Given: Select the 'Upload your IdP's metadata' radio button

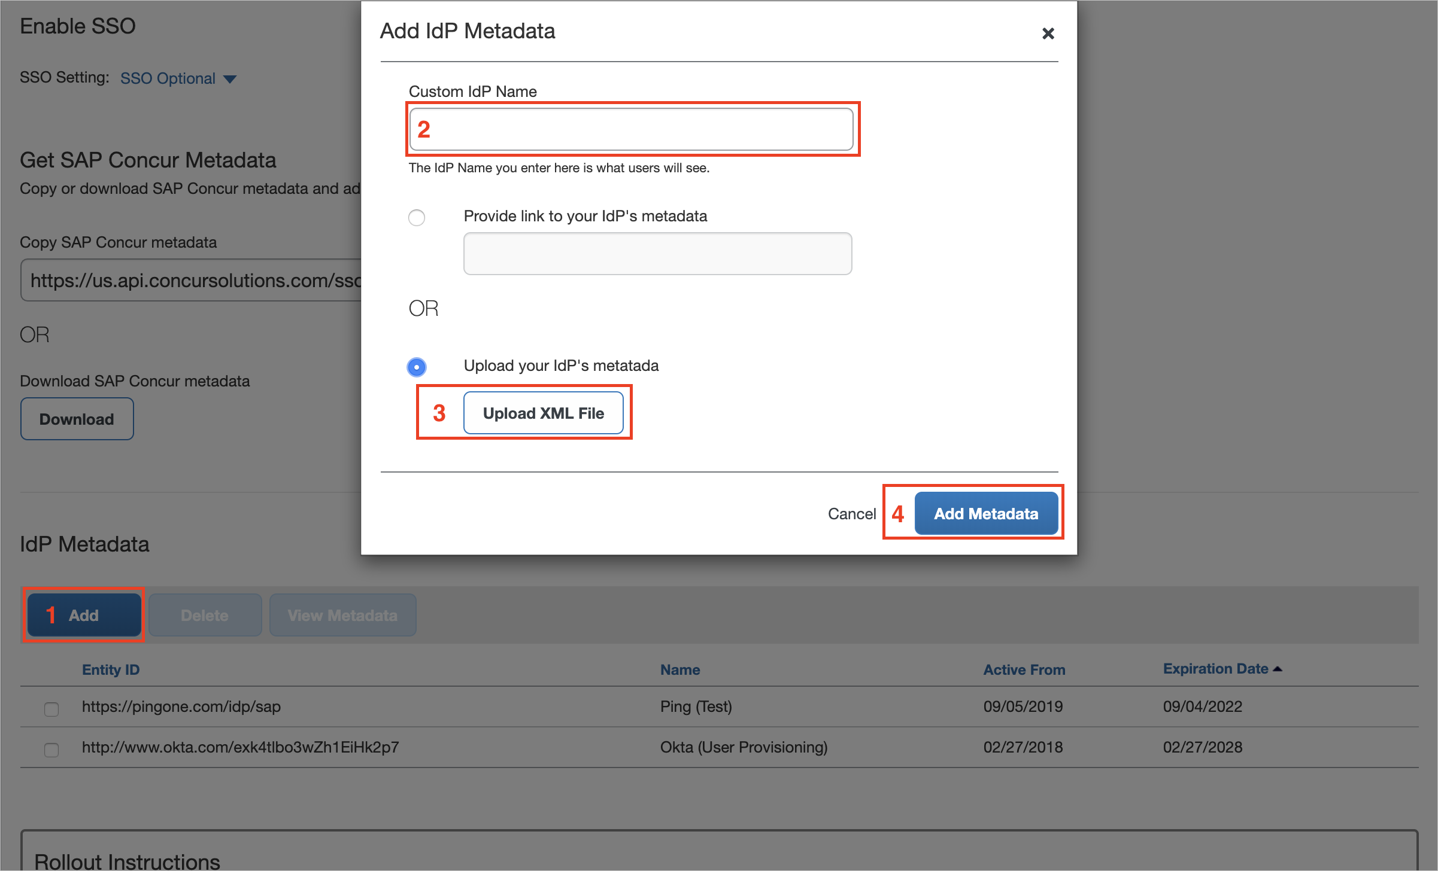Looking at the screenshot, I should 418,366.
